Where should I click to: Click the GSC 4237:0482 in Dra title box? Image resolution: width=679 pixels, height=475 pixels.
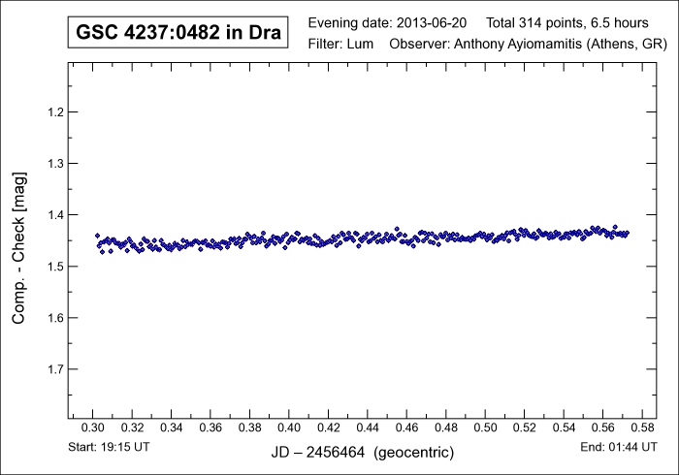[178, 33]
